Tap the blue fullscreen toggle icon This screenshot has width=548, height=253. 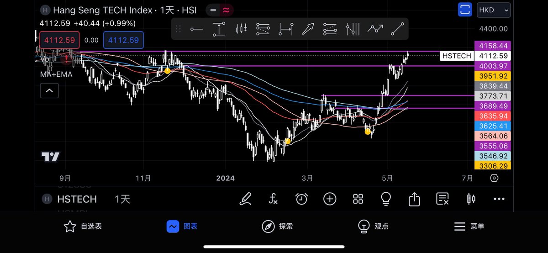click(465, 10)
